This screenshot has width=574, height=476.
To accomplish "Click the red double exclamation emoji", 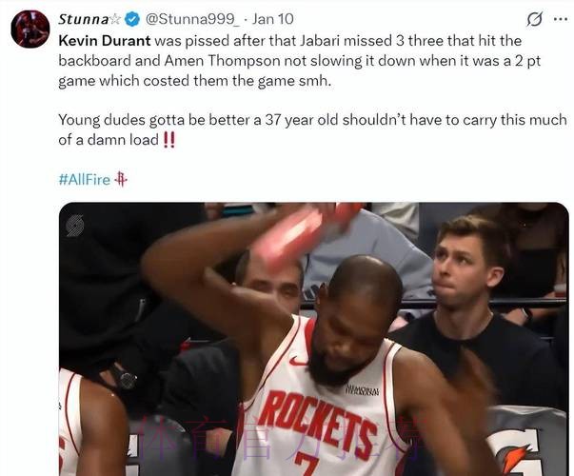I will click(169, 140).
